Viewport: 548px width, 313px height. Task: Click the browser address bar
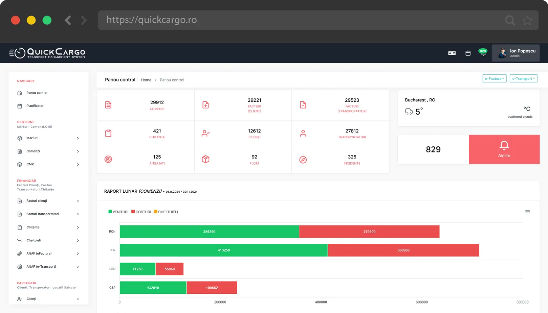pos(298,20)
